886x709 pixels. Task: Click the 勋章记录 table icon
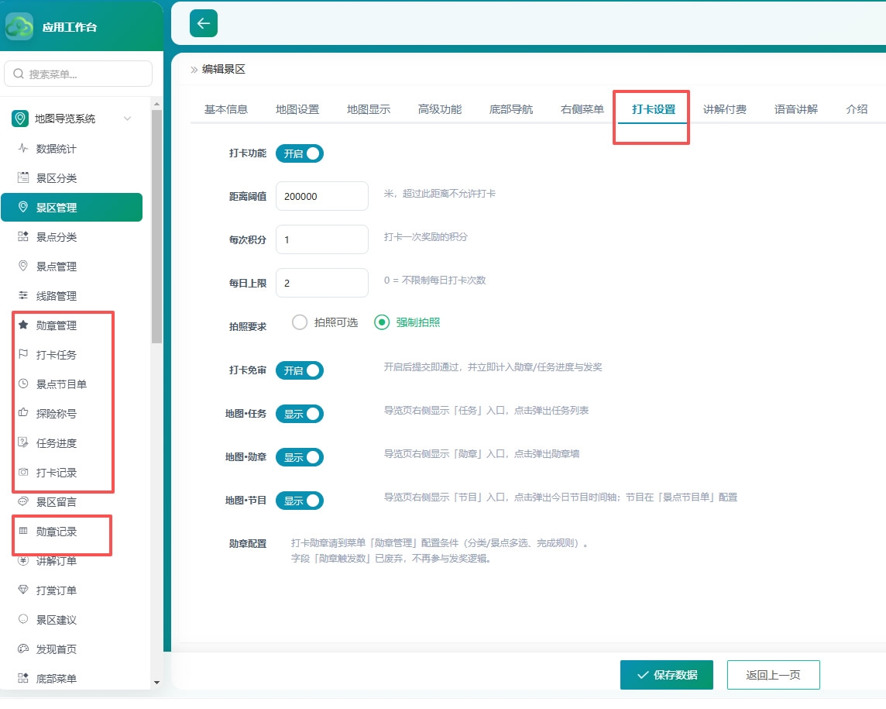click(x=23, y=531)
